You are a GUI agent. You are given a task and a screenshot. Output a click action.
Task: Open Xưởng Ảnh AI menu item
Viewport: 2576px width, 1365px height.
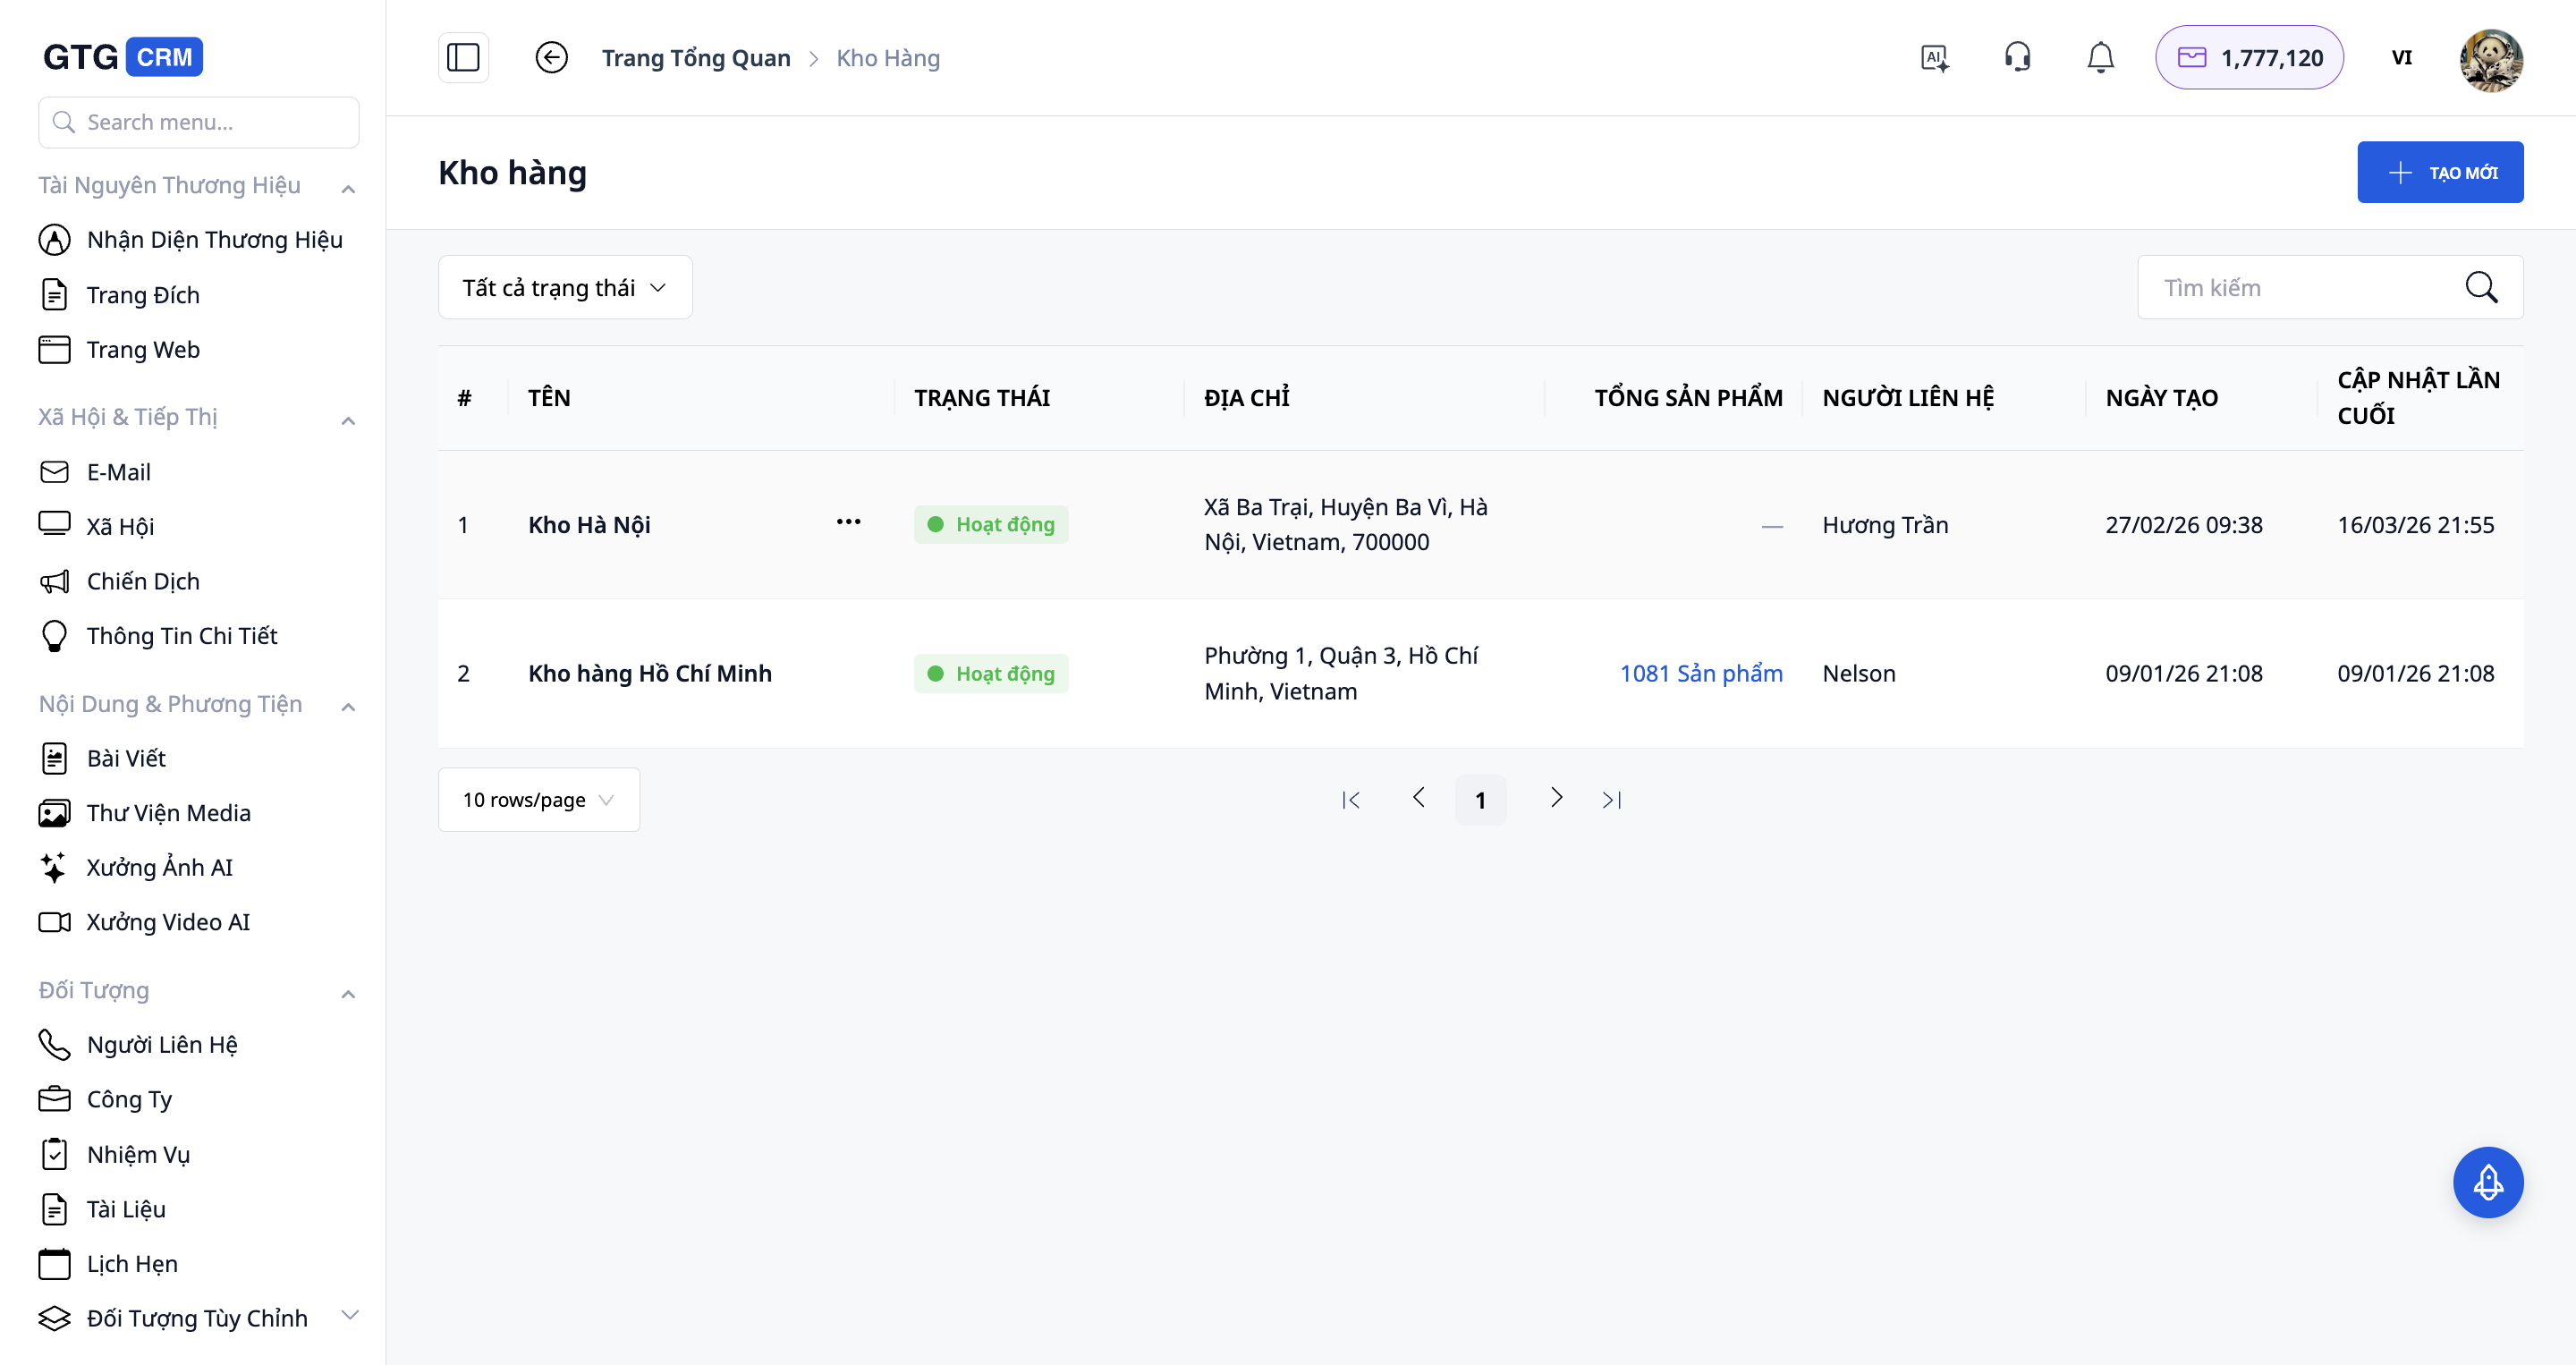(160, 868)
